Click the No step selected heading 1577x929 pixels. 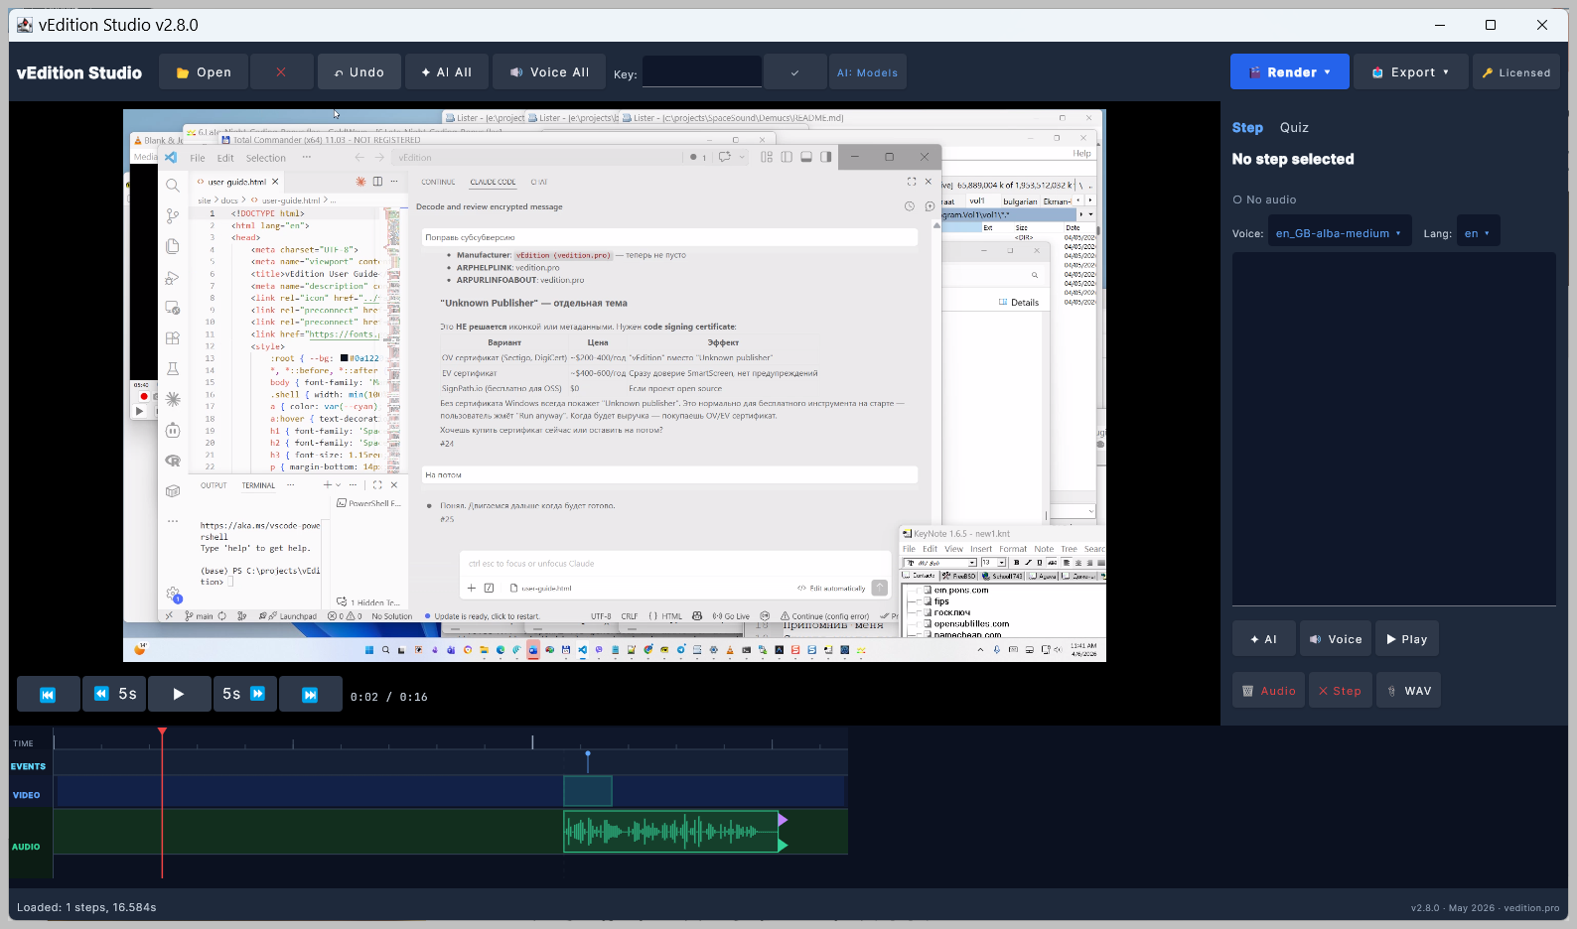pos(1293,159)
